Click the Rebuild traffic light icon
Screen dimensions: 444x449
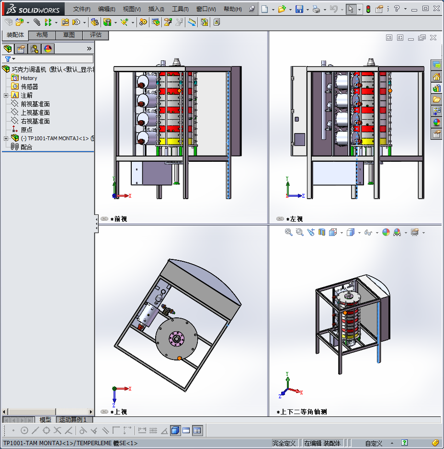click(368, 9)
